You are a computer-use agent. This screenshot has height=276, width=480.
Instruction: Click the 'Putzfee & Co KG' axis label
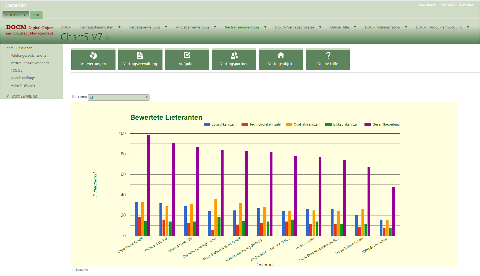point(156,244)
